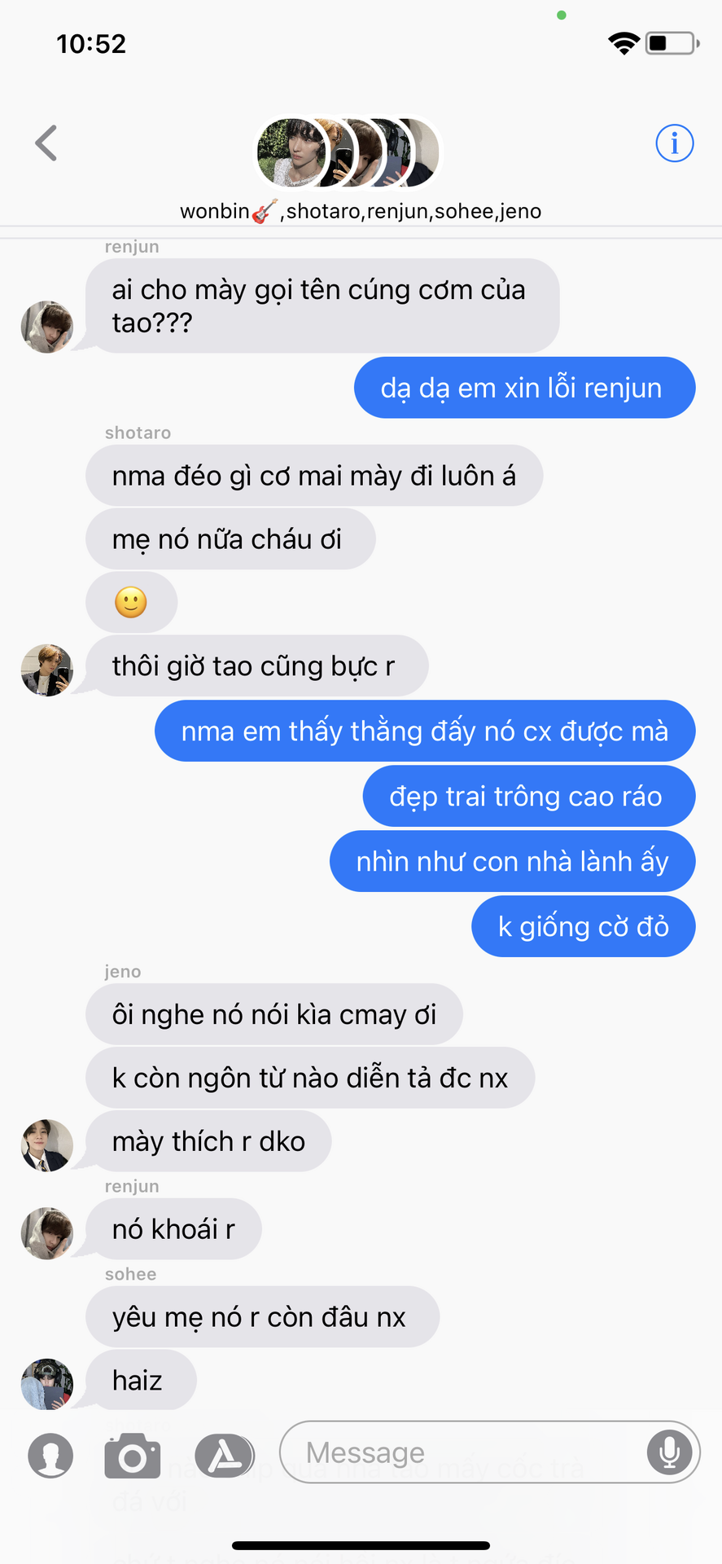Tap sohee's avatar beside 'haiz' message
This screenshot has height=1564, width=722.
(46, 1384)
